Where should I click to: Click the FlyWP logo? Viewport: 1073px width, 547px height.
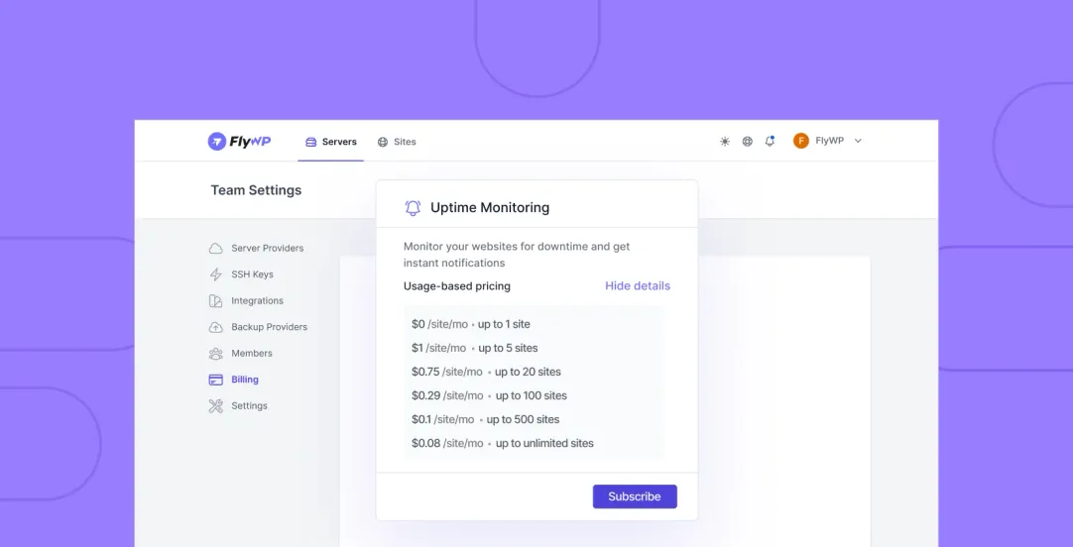(x=240, y=142)
